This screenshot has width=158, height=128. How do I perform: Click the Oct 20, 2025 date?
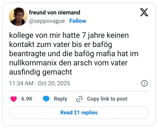coord(54,83)
